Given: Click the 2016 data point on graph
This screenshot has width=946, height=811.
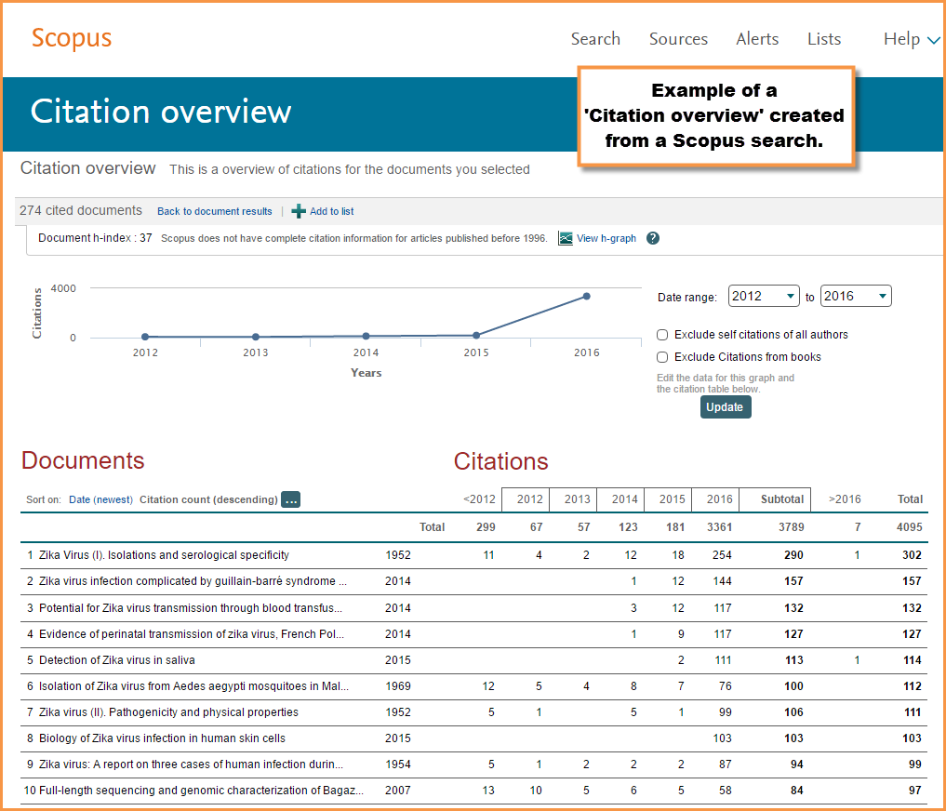Looking at the screenshot, I should (586, 296).
